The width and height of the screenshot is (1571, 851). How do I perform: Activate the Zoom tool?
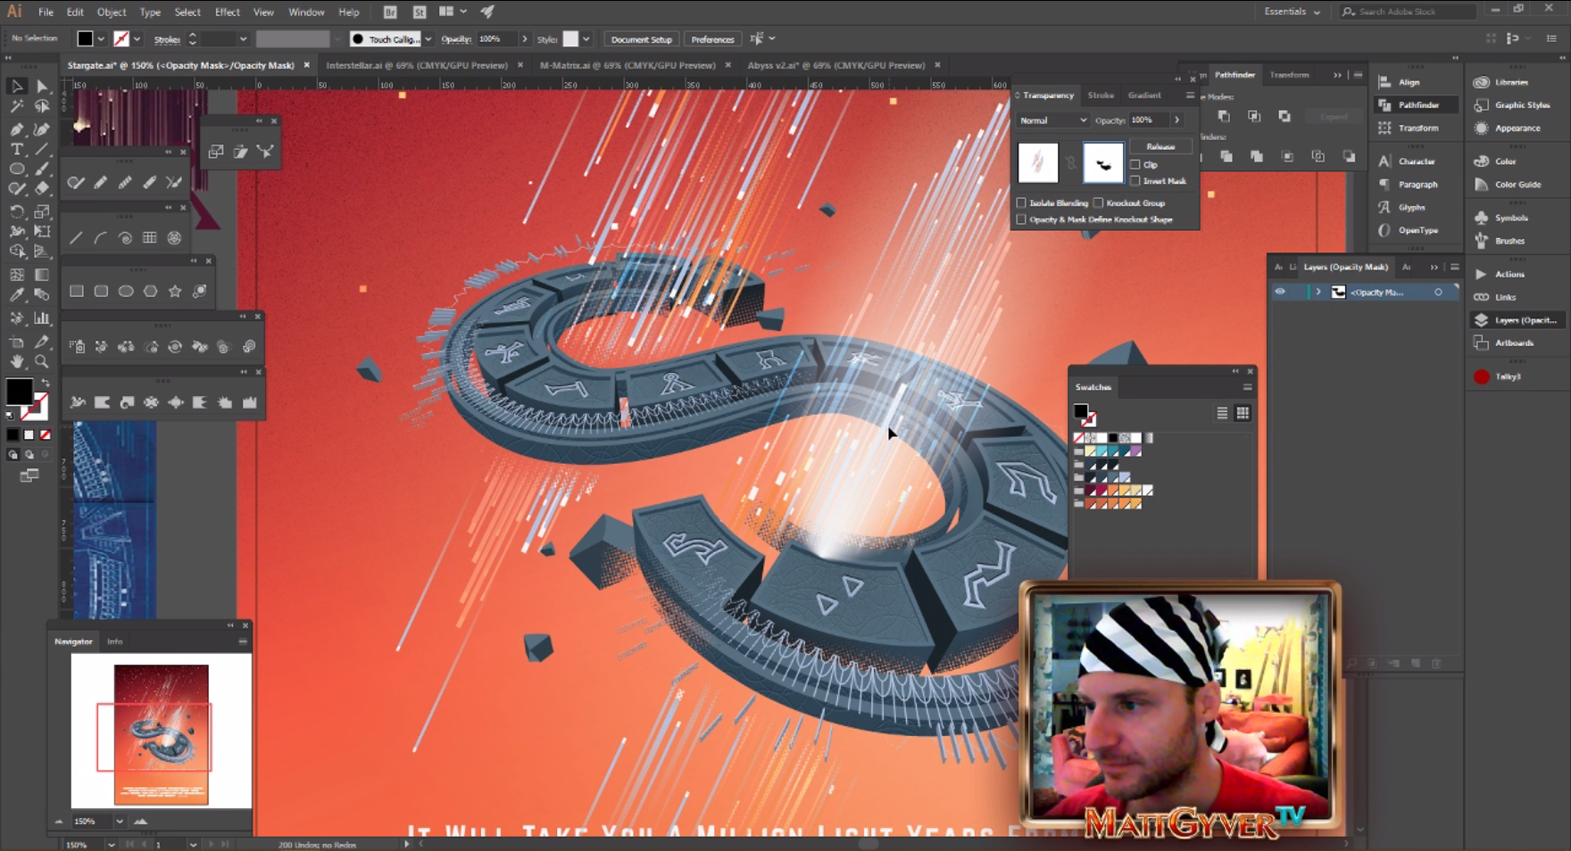(42, 361)
